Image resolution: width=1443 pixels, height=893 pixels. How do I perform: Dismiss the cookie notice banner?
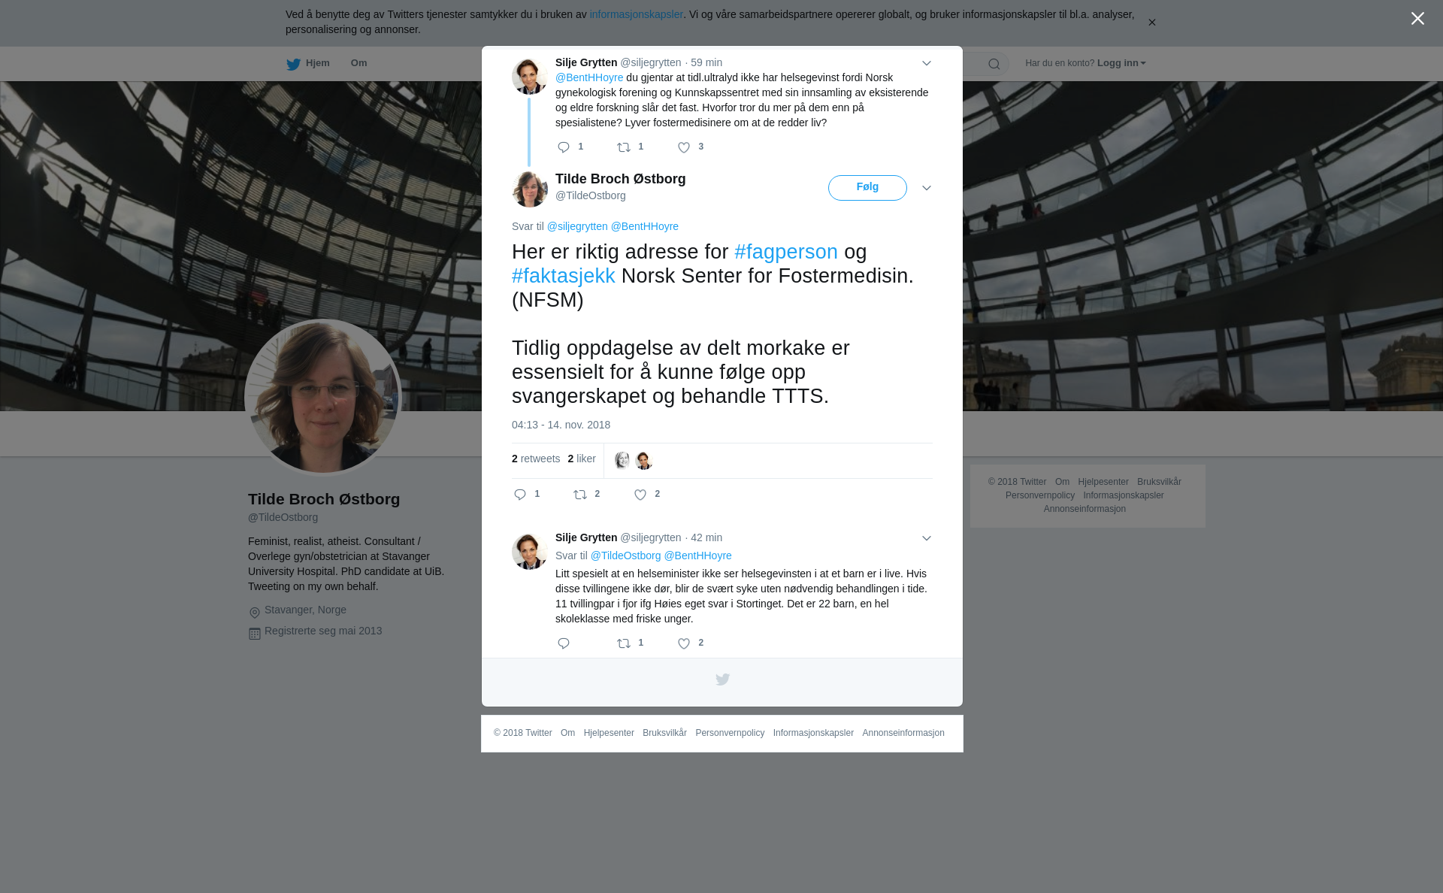click(x=1151, y=23)
